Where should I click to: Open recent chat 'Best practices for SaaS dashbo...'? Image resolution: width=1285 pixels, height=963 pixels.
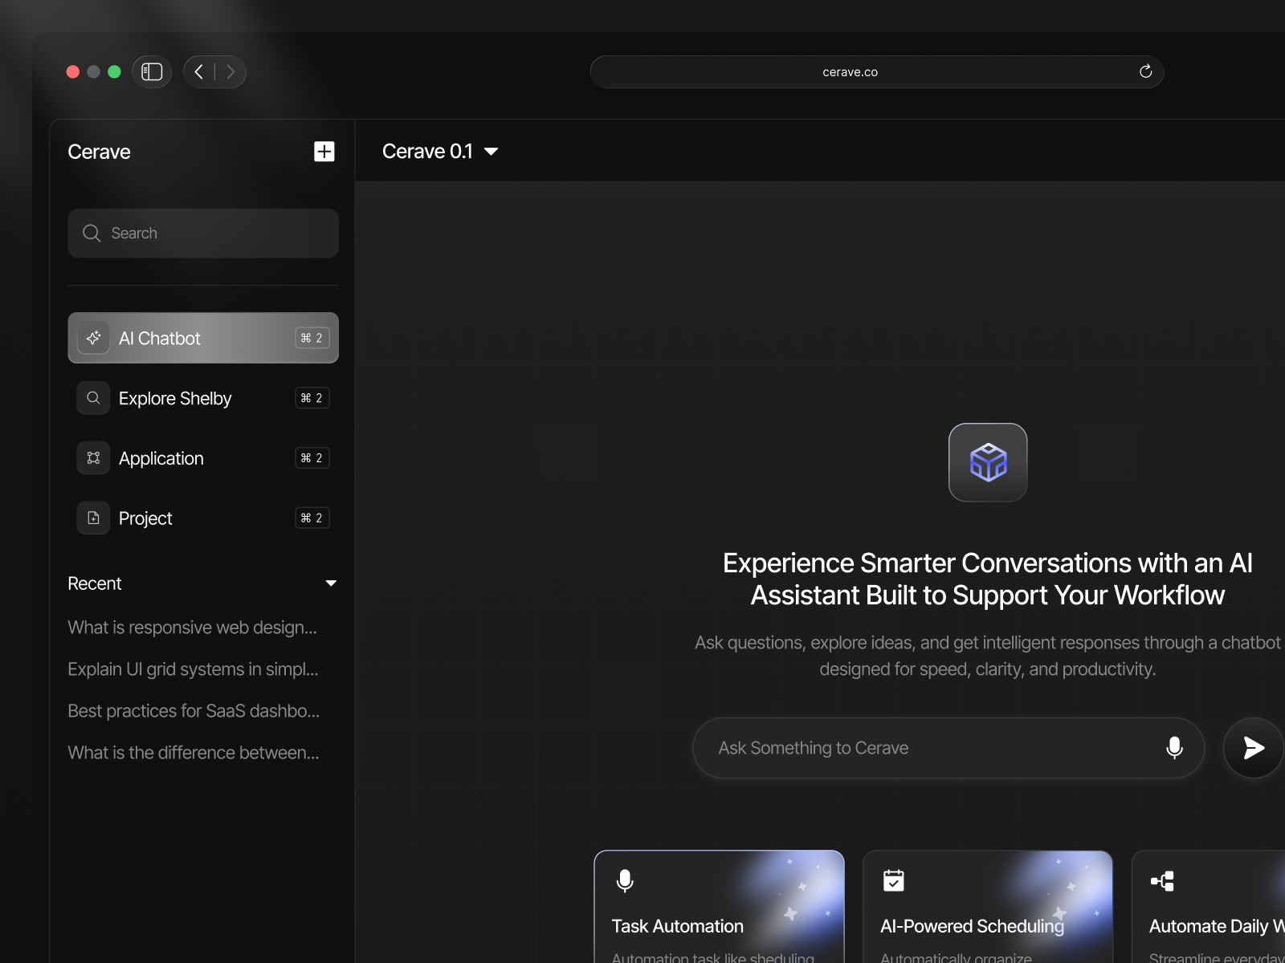(194, 711)
